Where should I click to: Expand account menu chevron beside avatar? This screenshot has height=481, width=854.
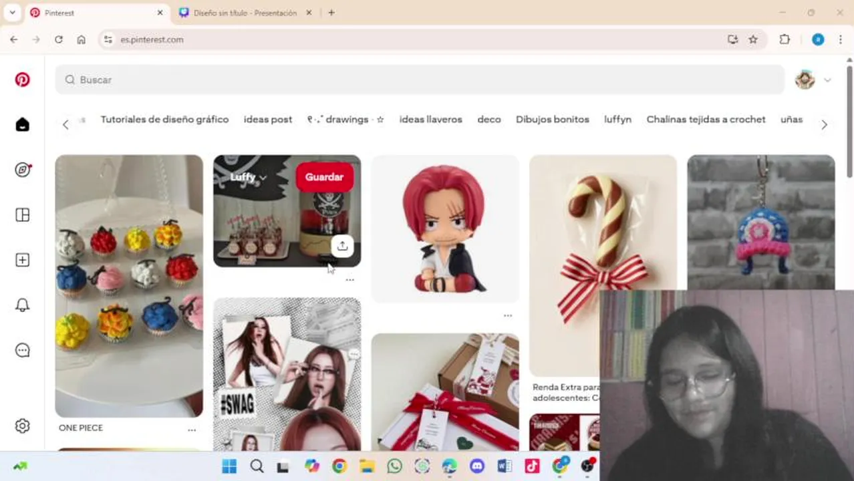coord(827,80)
